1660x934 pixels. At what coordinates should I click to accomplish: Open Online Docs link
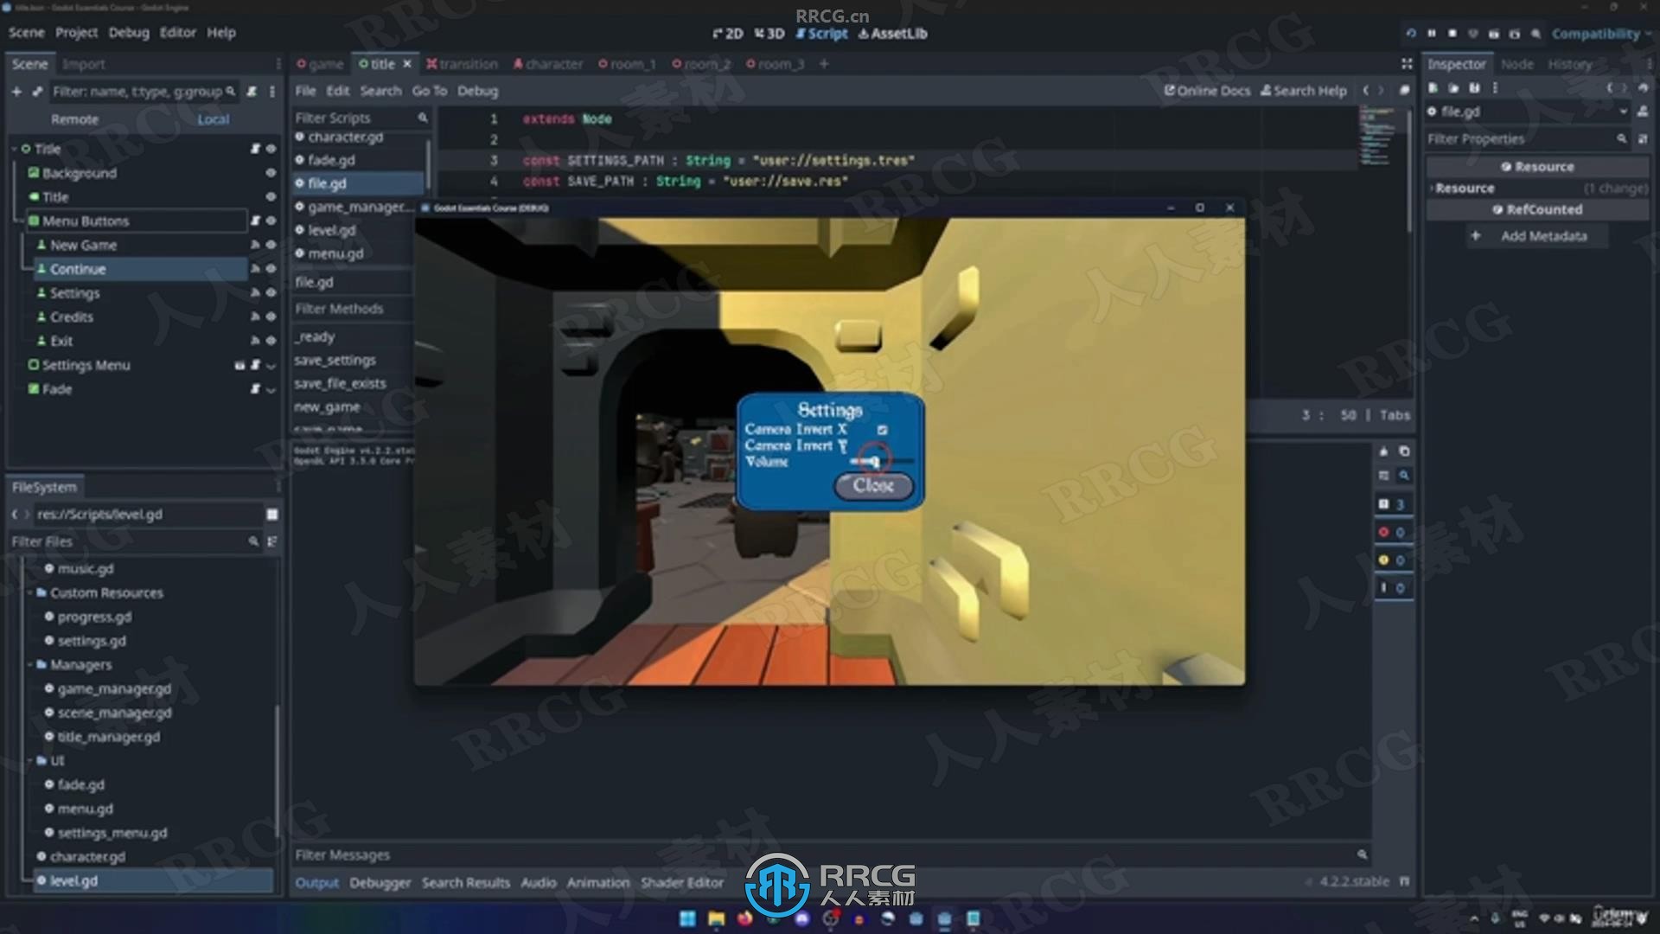pos(1207,91)
